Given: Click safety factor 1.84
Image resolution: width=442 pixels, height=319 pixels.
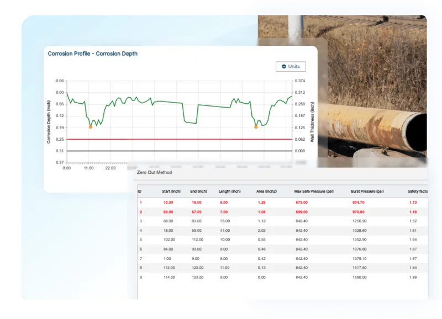Looking at the screenshot, I should point(413,268).
